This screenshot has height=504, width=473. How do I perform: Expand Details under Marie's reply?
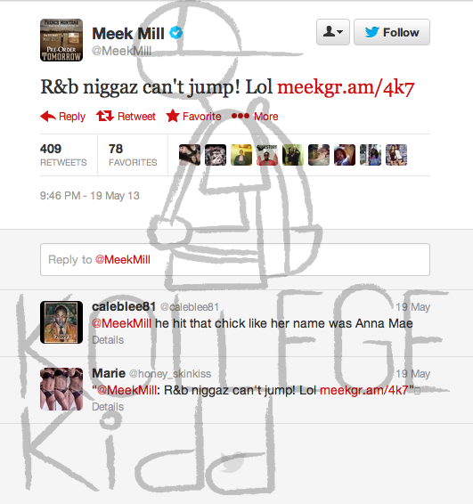click(x=108, y=407)
